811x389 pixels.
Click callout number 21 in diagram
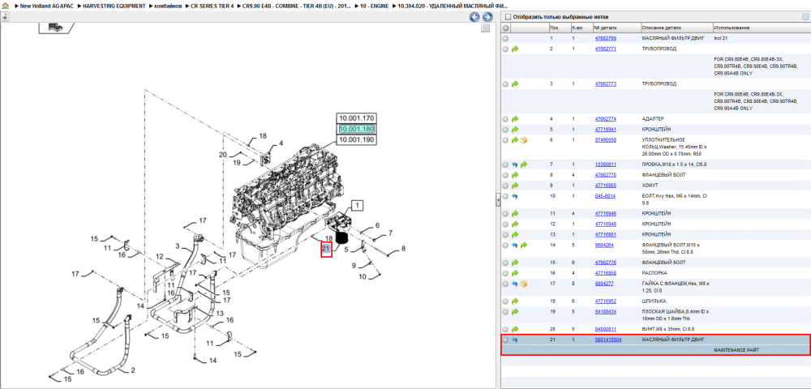326,249
